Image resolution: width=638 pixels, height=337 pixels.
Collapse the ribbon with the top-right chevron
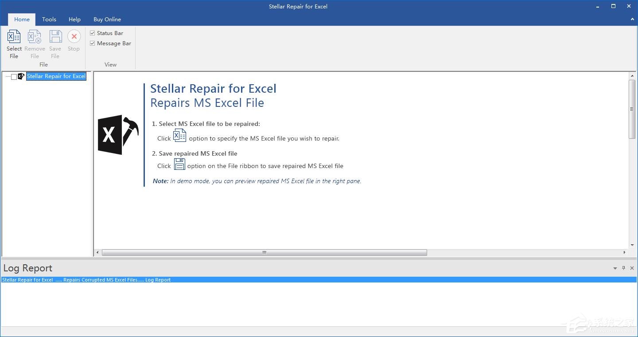coord(632,20)
